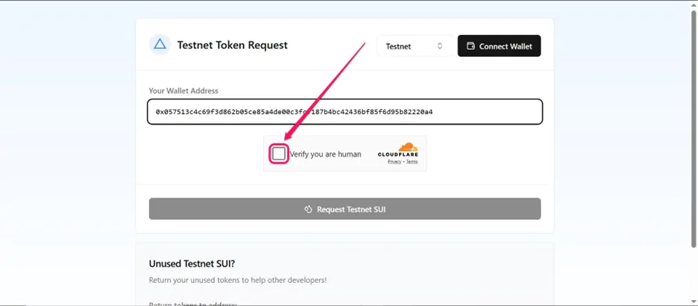
Task: Click the Unused Testnet SUI? heading
Action: click(192, 263)
